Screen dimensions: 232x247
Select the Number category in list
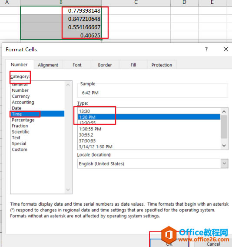(38, 90)
